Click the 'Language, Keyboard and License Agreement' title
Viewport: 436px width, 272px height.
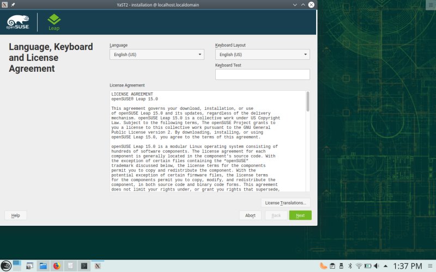pyautogui.click(x=51, y=58)
